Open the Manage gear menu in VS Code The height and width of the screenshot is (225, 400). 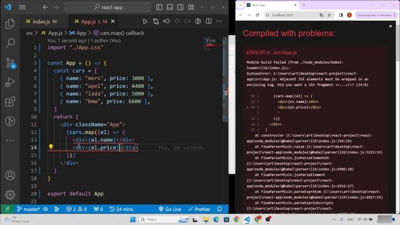click(10, 195)
